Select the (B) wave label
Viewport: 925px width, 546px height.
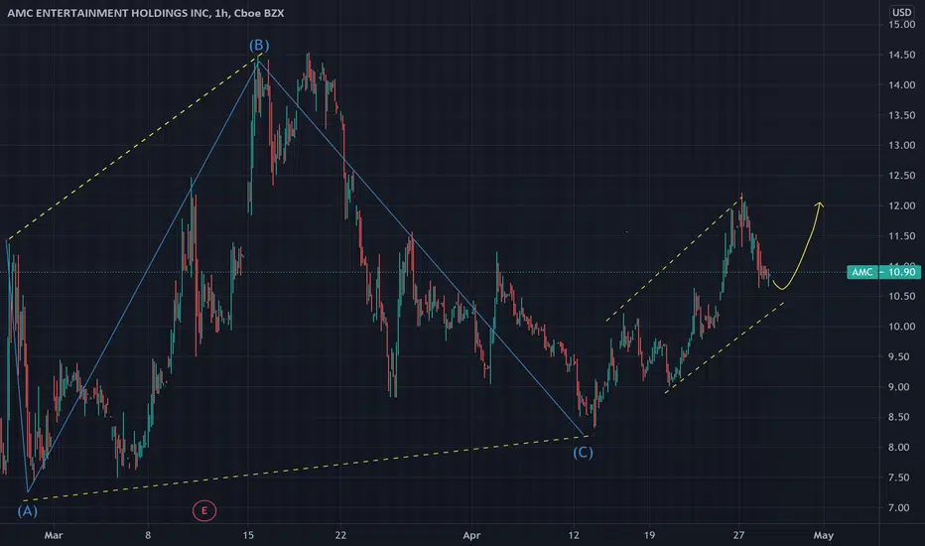(259, 46)
